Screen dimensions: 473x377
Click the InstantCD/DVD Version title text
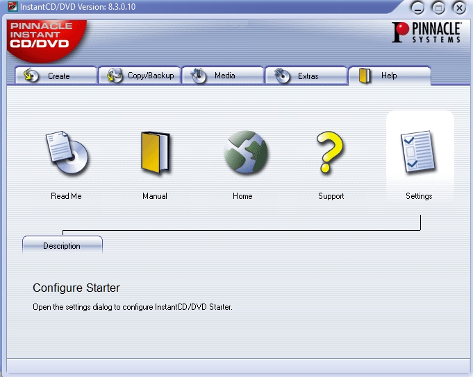(78, 7)
